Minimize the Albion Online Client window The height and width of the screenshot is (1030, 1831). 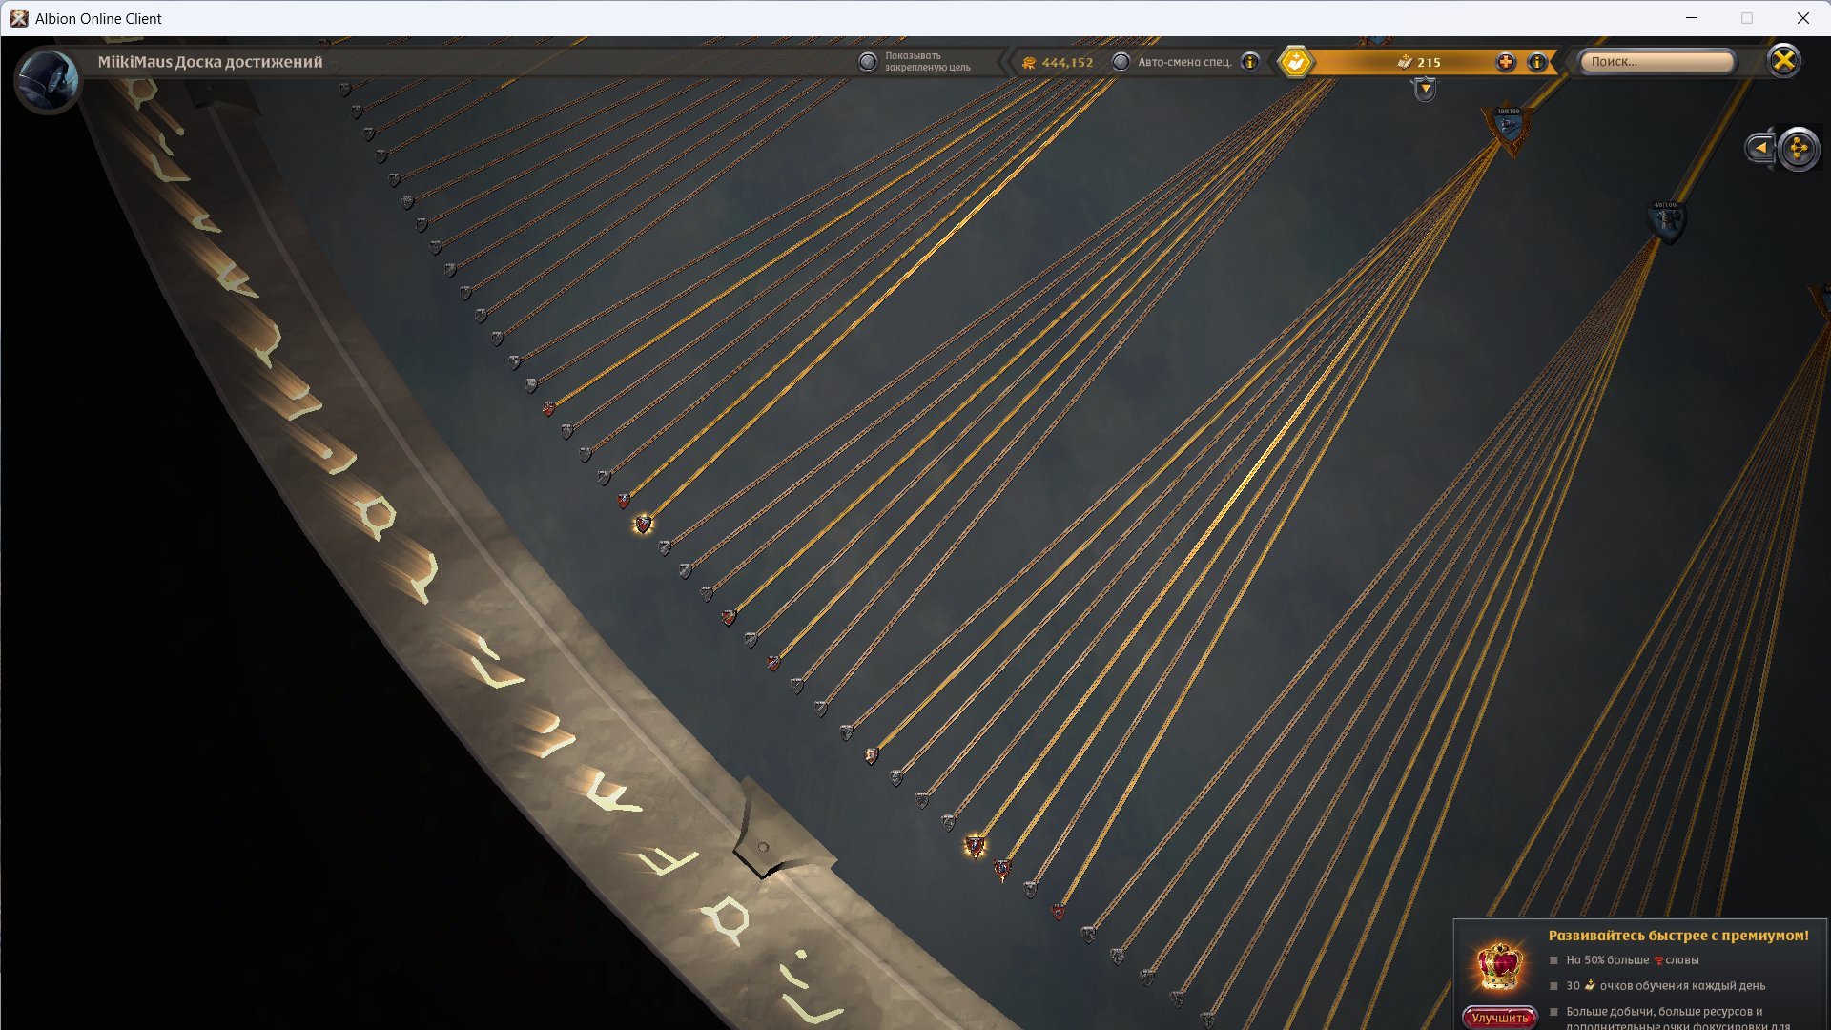[1692, 18]
